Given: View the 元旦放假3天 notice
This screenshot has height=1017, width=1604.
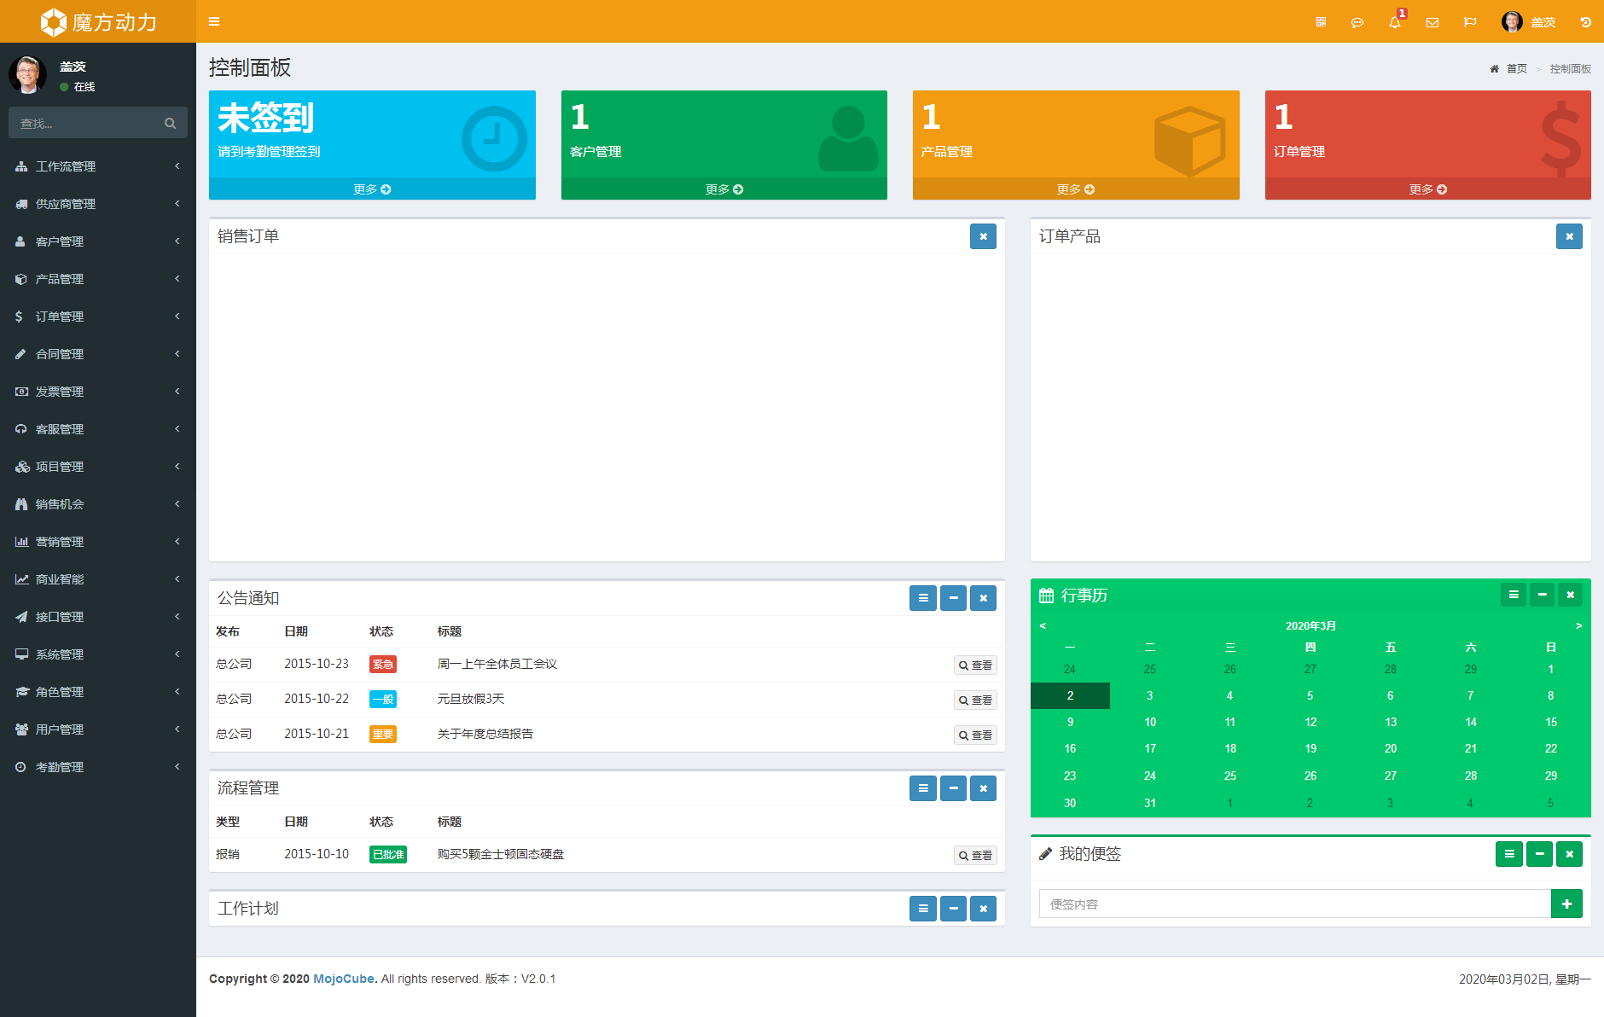Looking at the screenshot, I should (x=975, y=700).
